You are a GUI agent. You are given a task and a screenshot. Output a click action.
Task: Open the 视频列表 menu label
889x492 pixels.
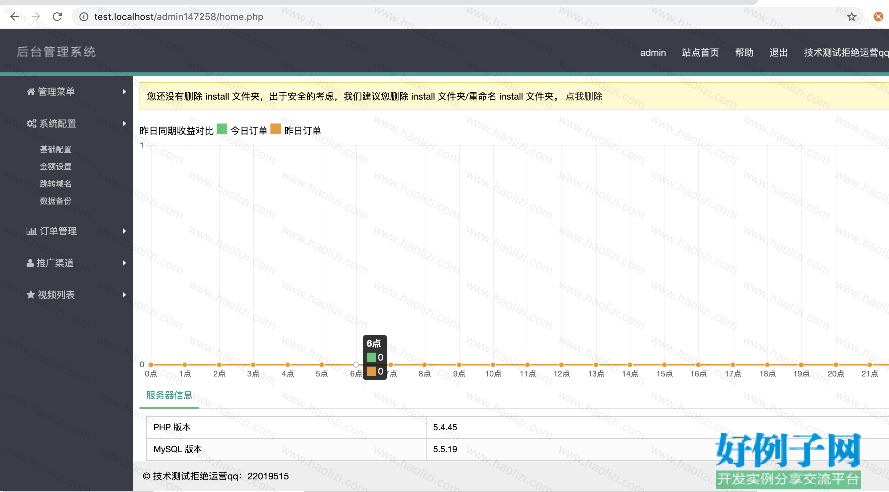(56, 295)
